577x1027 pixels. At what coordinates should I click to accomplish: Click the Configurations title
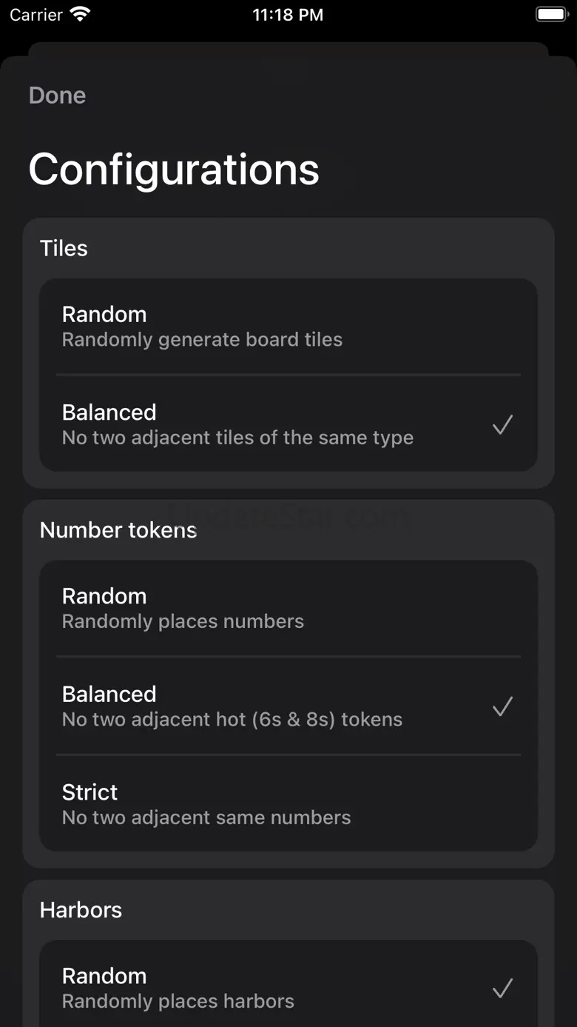tap(174, 170)
